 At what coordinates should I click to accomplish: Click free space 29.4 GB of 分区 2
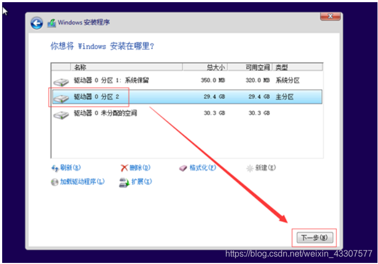click(x=259, y=97)
